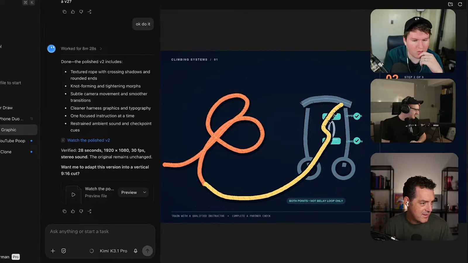Select the 'Graphic' sidebar item
The image size is (468, 263).
click(18, 130)
